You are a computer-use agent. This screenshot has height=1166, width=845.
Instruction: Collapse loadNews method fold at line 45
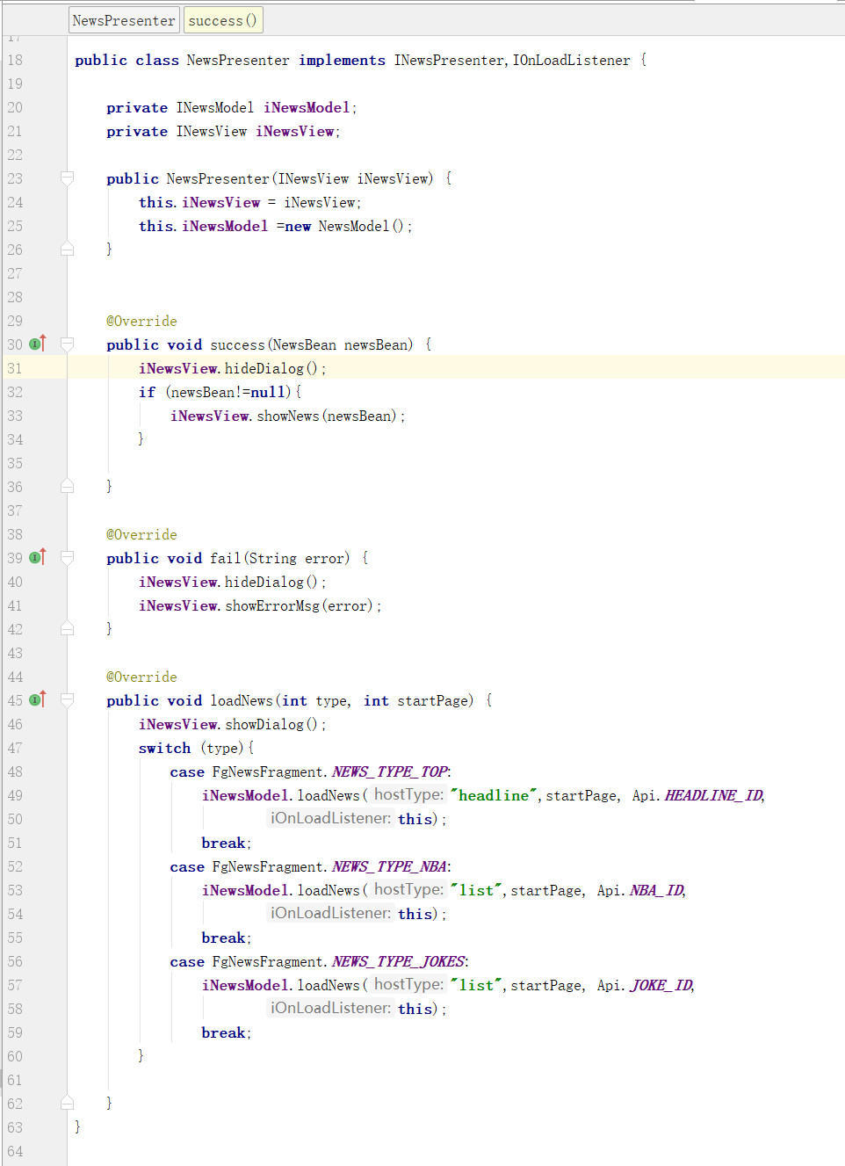67,700
